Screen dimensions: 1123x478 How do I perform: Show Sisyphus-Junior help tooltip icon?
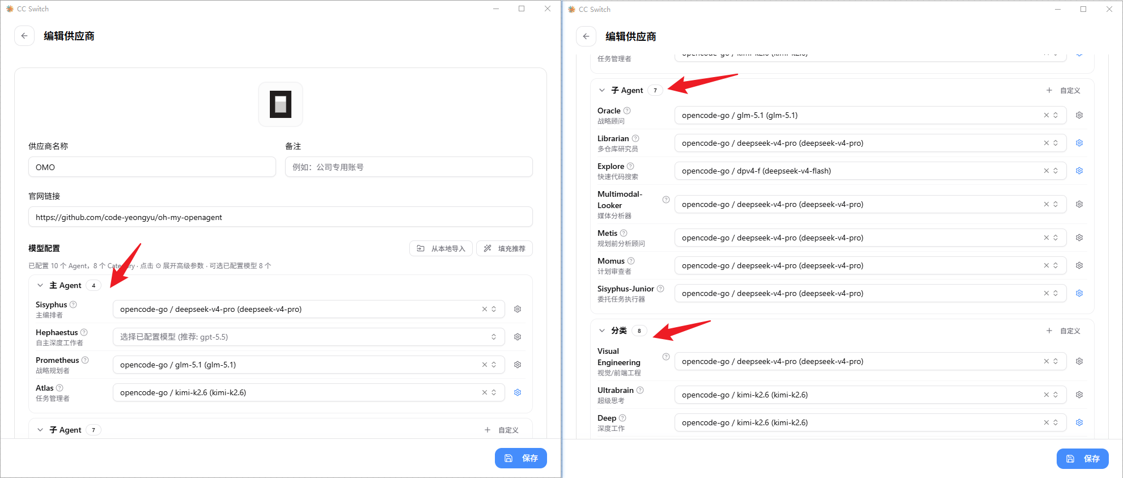click(x=660, y=289)
